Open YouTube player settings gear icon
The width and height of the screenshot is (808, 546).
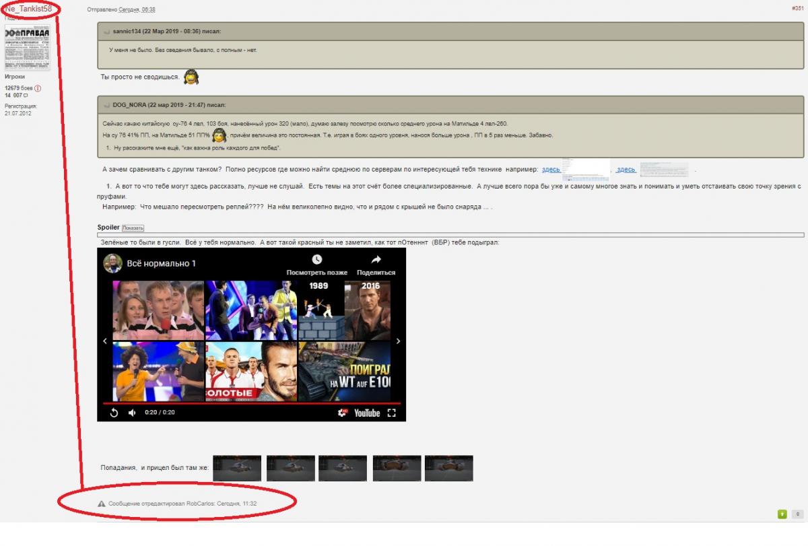342,413
